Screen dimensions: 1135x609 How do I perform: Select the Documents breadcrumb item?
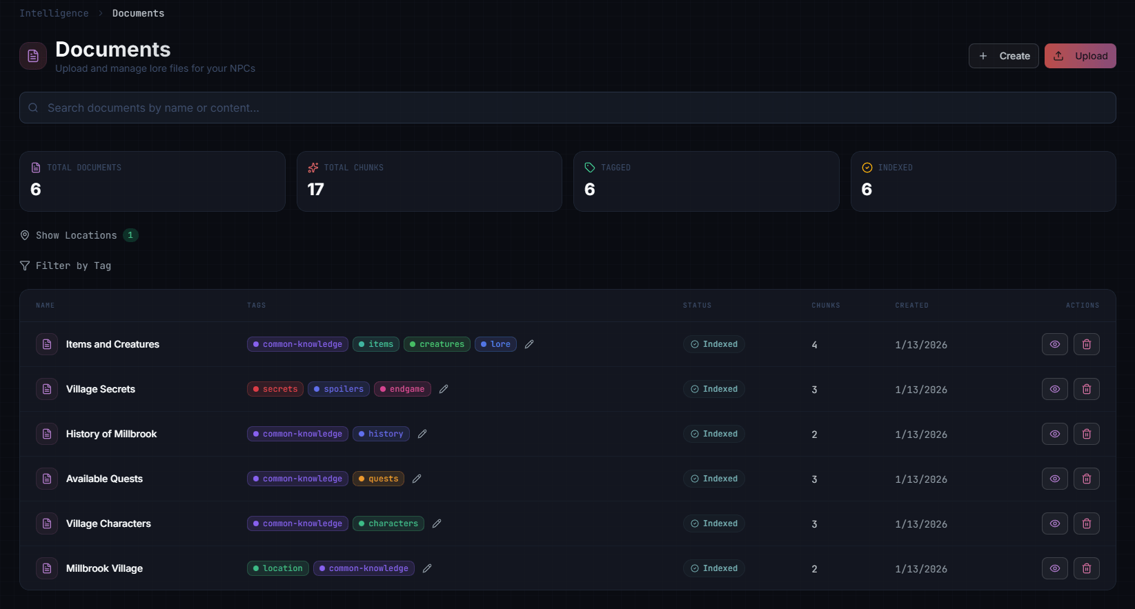(x=138, y=13)
